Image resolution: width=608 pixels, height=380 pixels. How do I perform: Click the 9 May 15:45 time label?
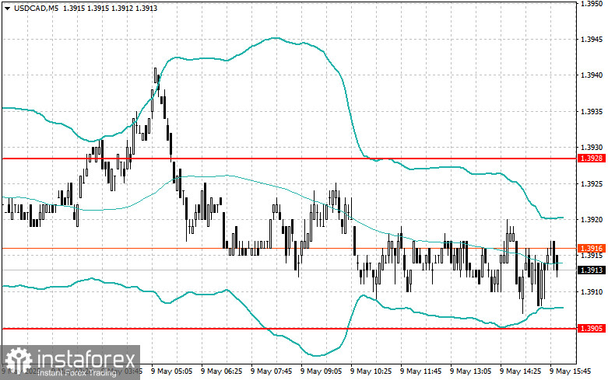570,371
